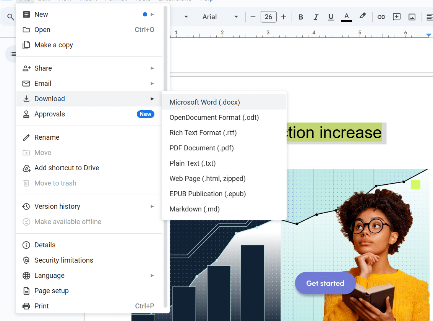The height and width of the screenshot is (321, 433).
Task: Click the Details info icon
Action: tap(26, 245)
